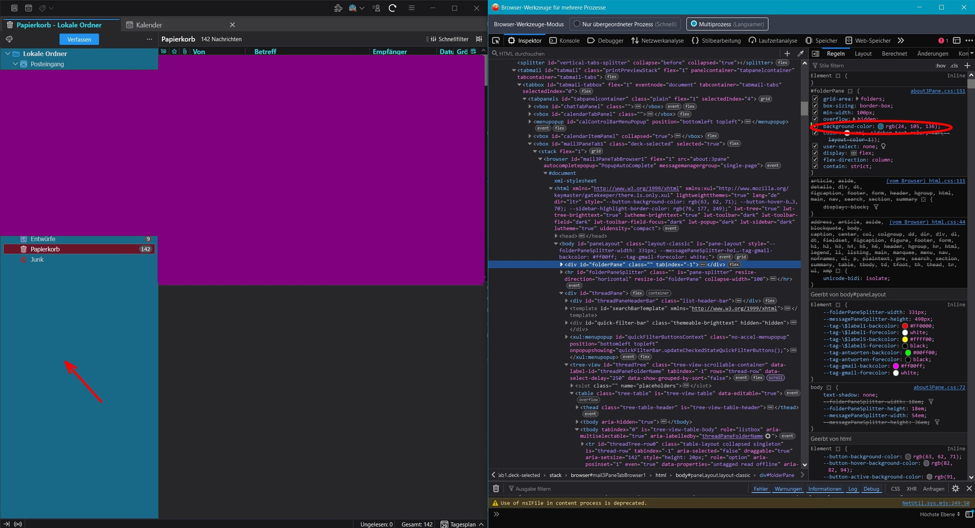The width and height of the screenshot is (975, 528).
Task: Open the Stilbearbeitung tab
Action: tap(716, 41)
